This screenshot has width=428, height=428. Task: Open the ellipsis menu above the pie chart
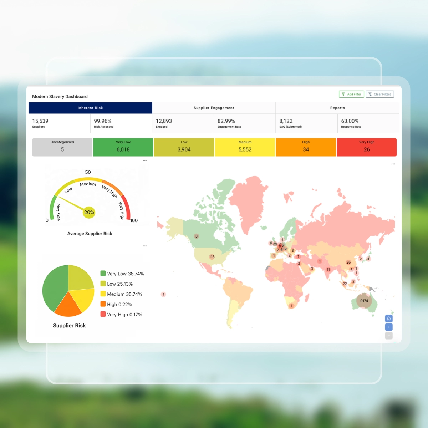click(145, 246)
